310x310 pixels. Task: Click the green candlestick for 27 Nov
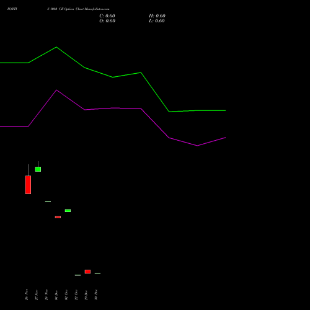(38, 169)
